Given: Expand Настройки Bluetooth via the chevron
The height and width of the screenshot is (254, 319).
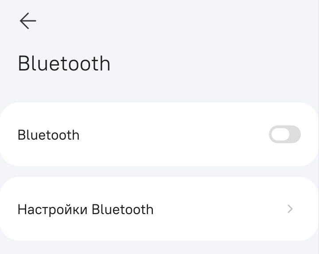Looking at the screenshot, I should (290, 209).
